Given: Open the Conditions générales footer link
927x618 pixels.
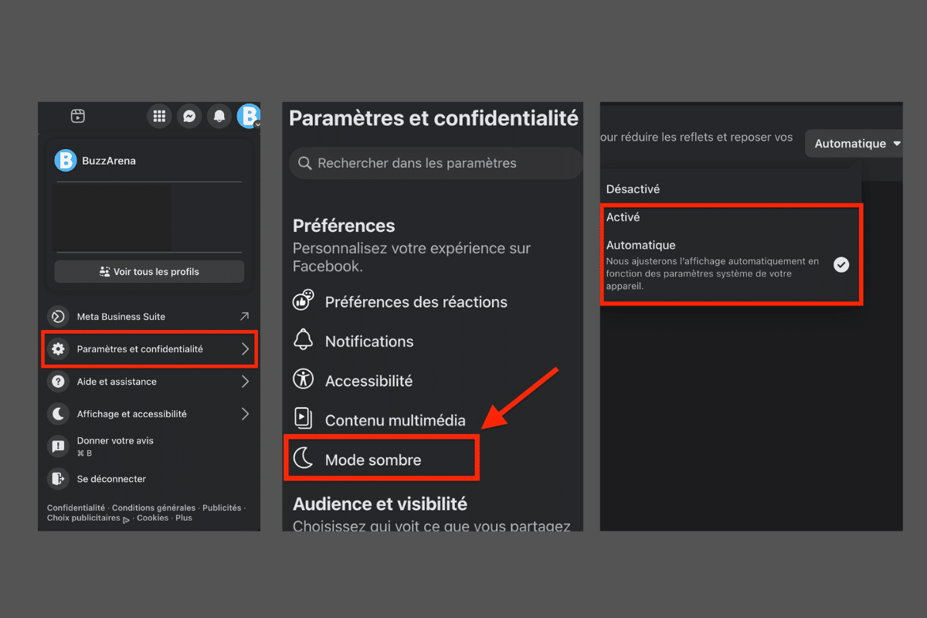Looking at the screenshot, I should [154, 508].
